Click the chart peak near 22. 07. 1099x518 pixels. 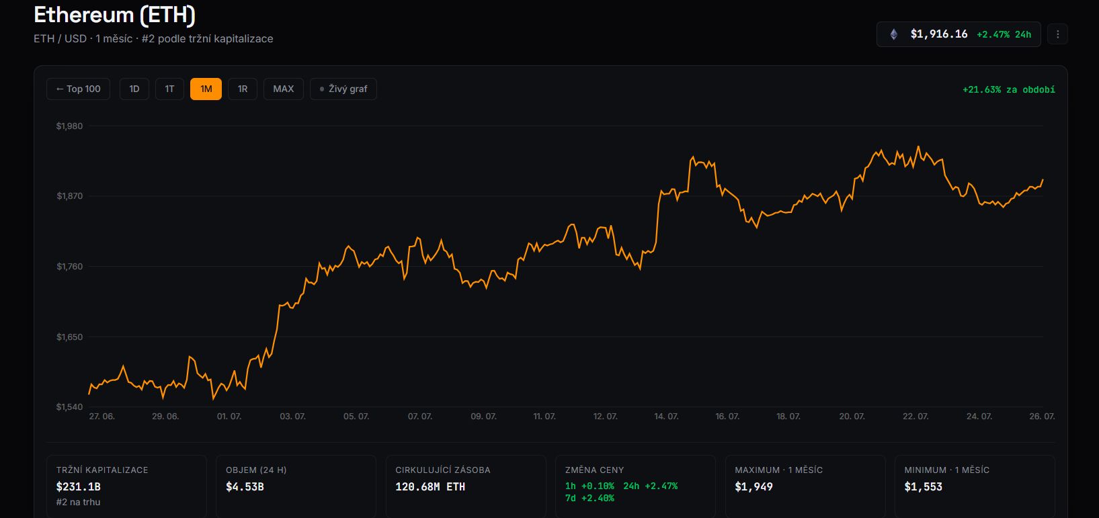pos(918,146)
